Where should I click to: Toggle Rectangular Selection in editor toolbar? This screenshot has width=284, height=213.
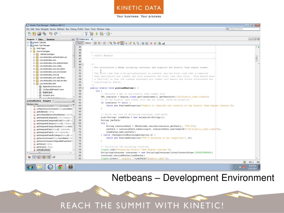click(x=126, y=43)
